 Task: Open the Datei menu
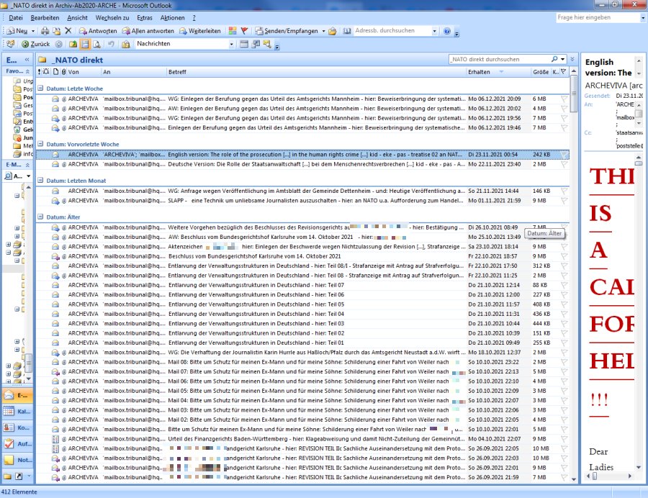[16, 18]
